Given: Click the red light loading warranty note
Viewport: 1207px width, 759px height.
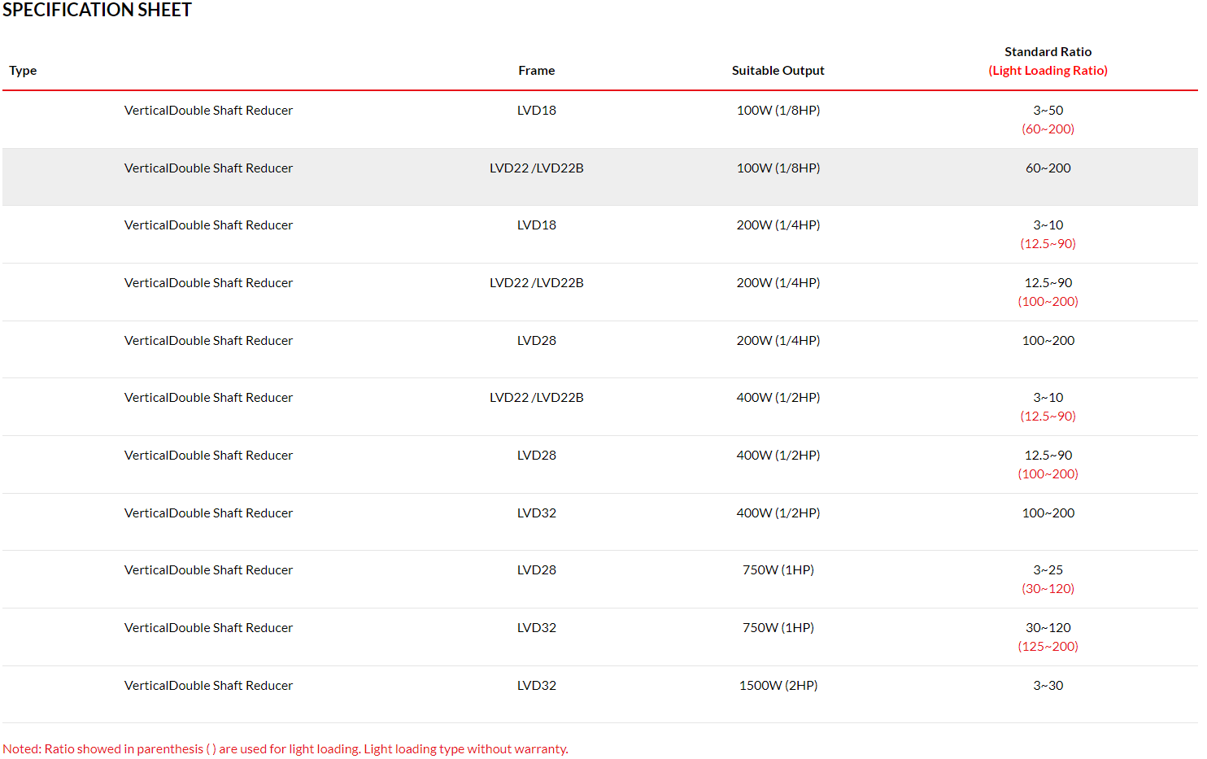Looking at the screenshot, I should [285, 749].
